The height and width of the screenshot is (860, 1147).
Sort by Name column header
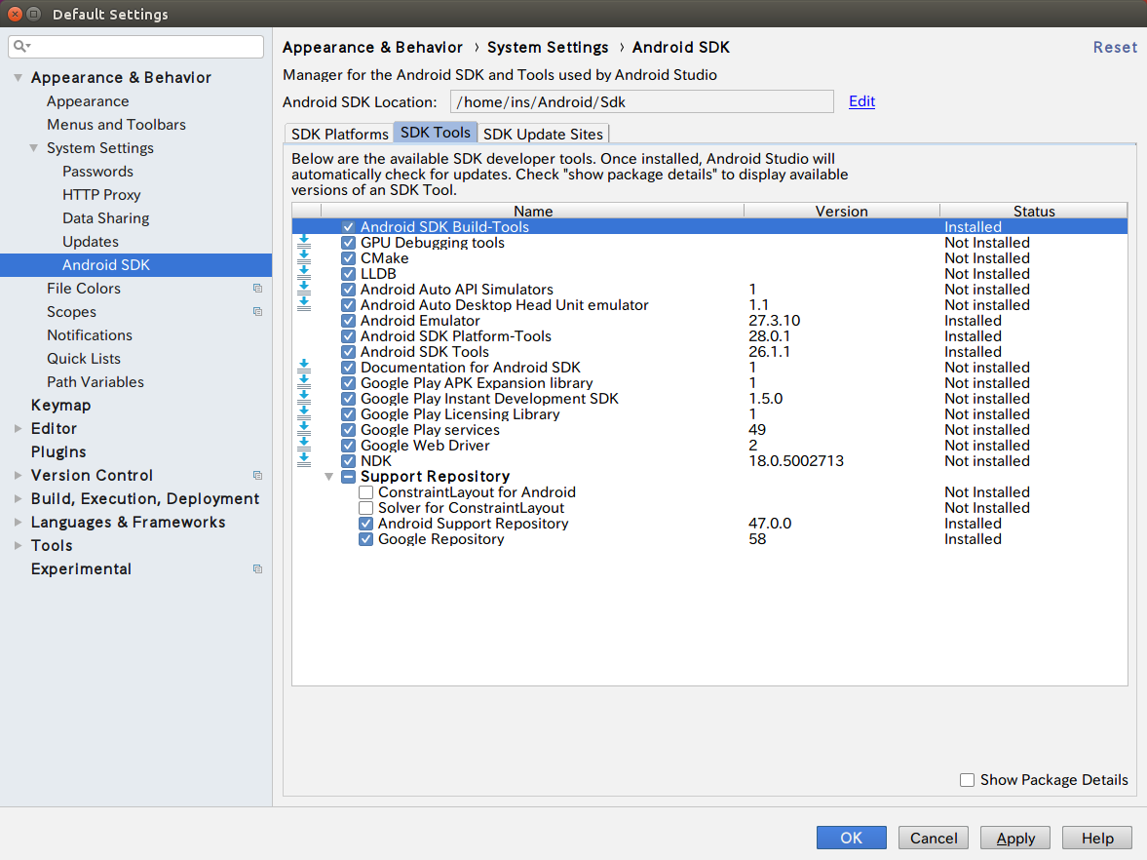point(532,211)
